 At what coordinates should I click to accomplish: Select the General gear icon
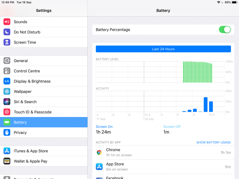[7, 61]
